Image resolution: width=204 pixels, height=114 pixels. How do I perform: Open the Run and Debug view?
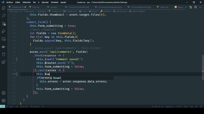pyautogui.click(x=4, y=31)
